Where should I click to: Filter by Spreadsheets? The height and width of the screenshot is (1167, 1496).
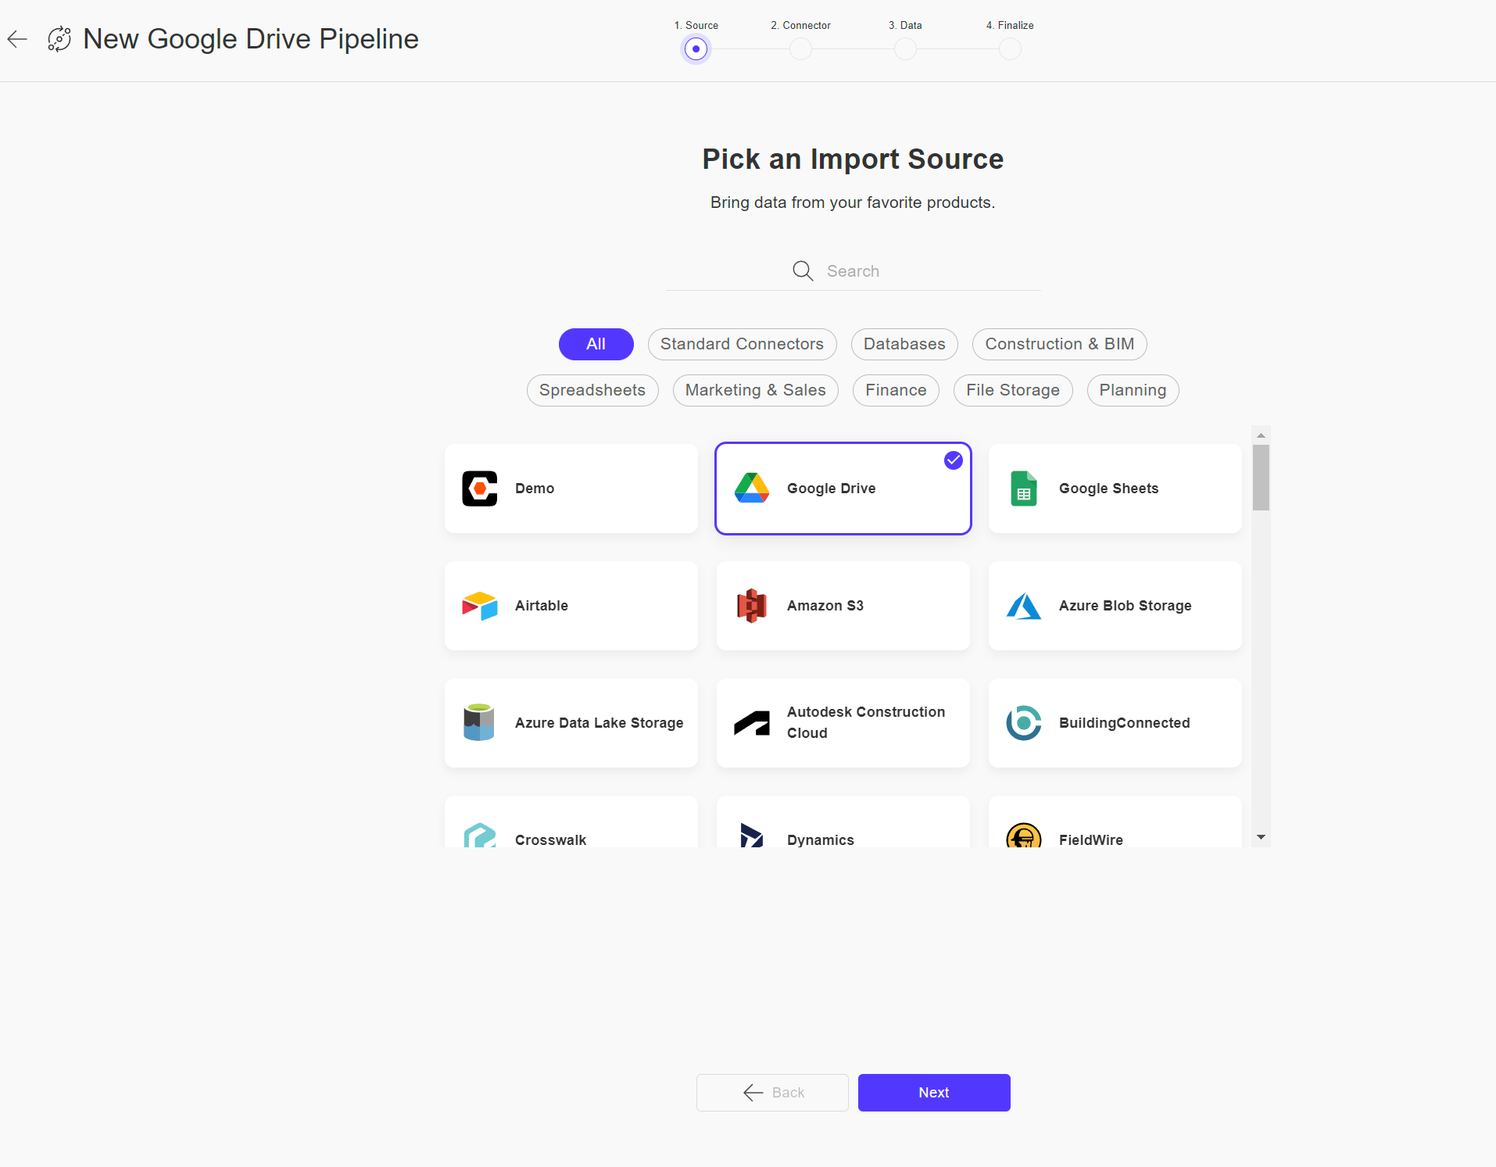pyautogui.click(x=592, y=390)
